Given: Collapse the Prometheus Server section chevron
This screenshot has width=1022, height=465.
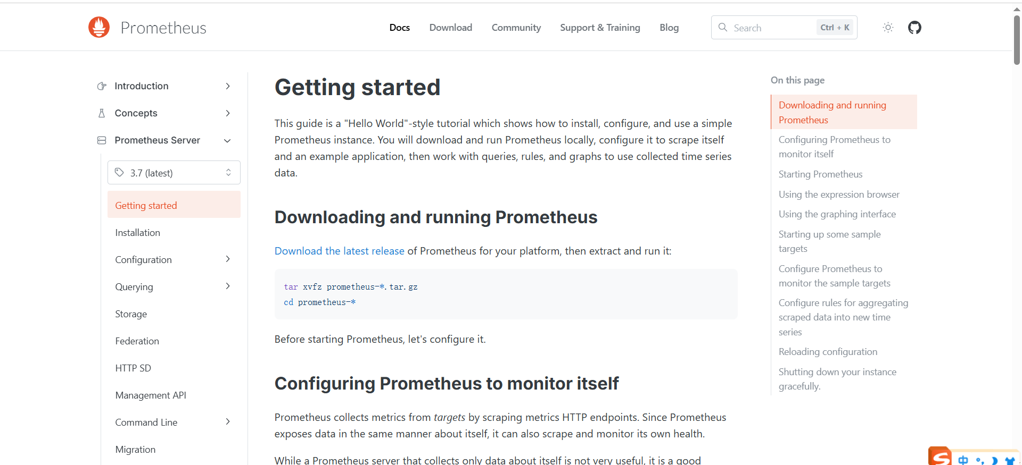Looking at the screenshot, I should coord(228,140).
